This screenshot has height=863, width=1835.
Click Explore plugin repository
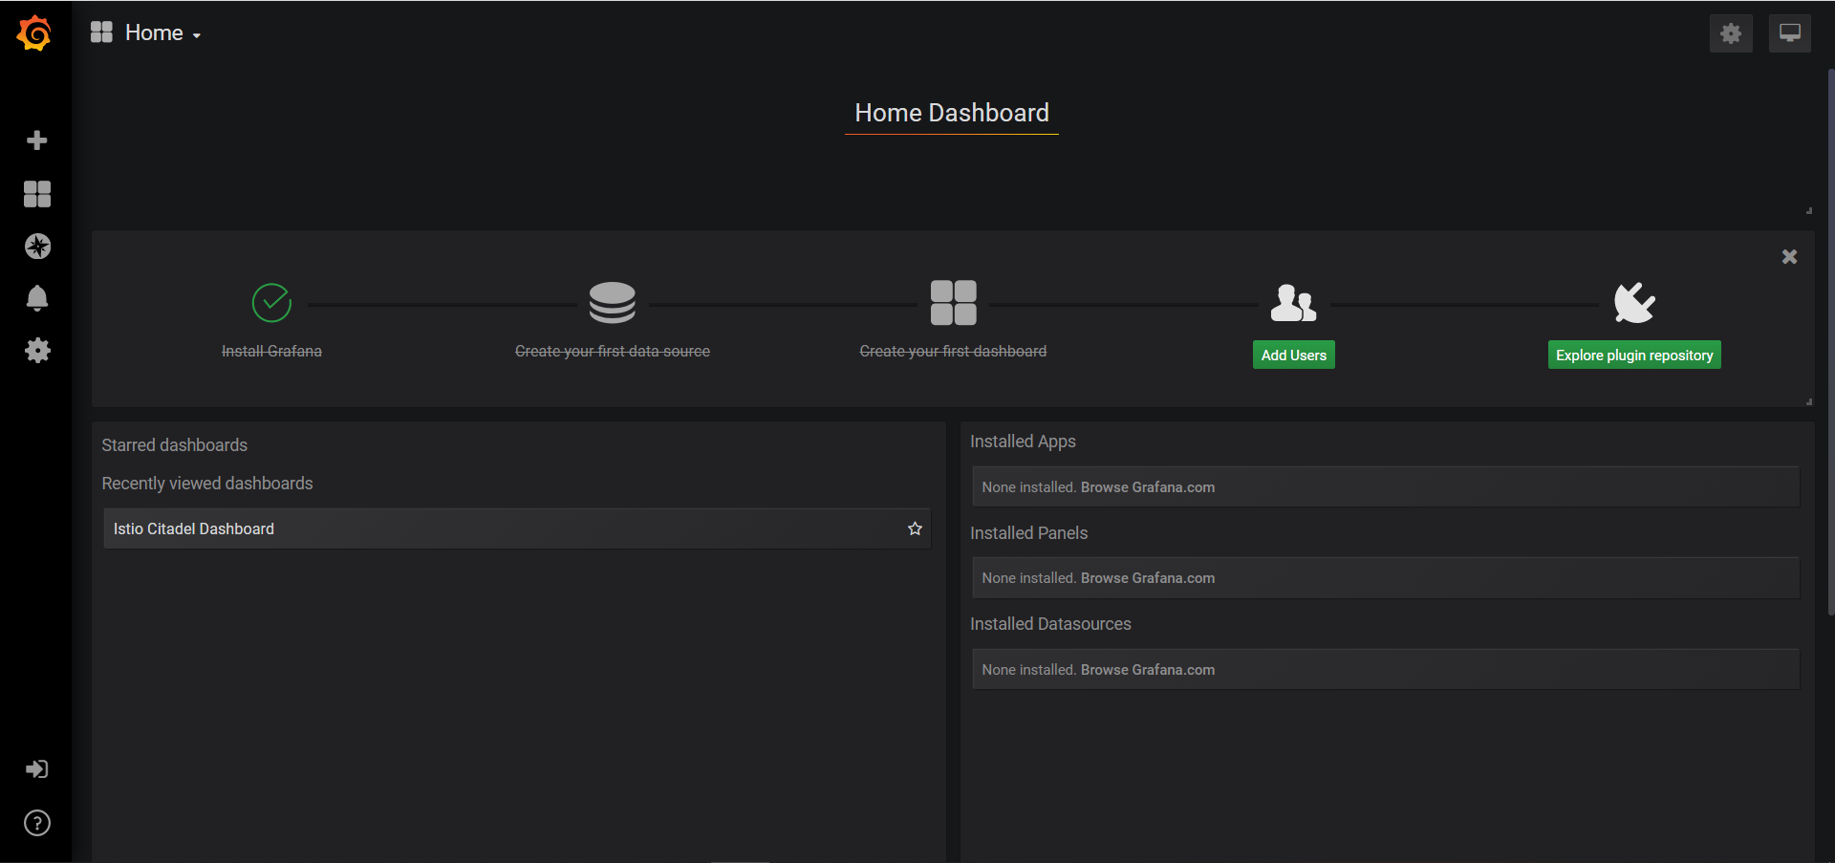click(1633, 355)
